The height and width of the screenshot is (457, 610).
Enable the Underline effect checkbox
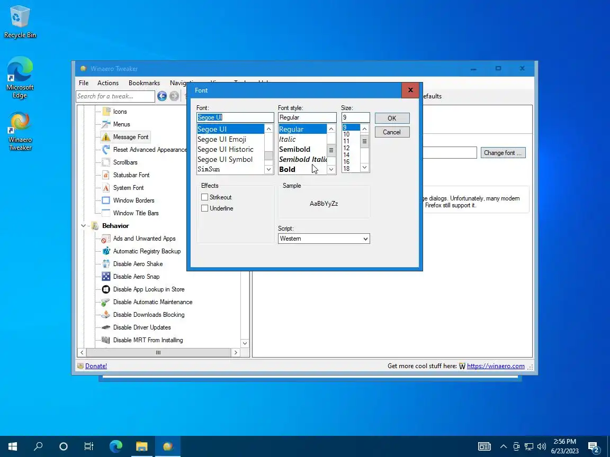tap(204, 208)
